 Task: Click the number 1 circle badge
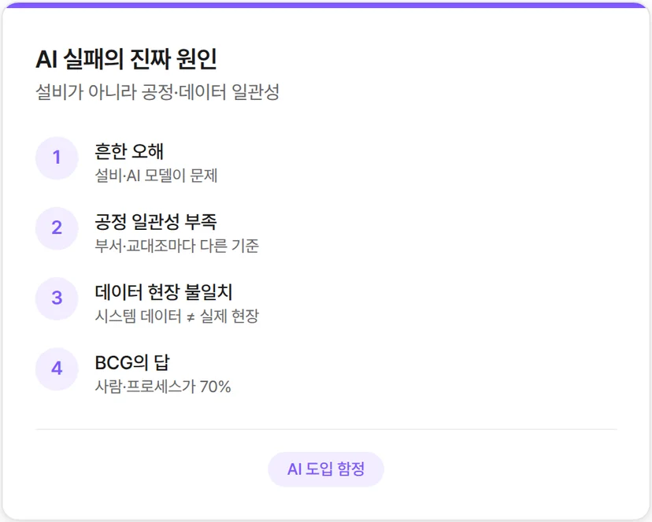(57, 158)
